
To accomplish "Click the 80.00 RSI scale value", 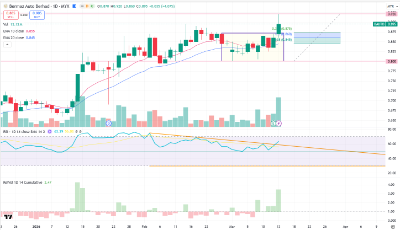I will (x=392, y=130).
